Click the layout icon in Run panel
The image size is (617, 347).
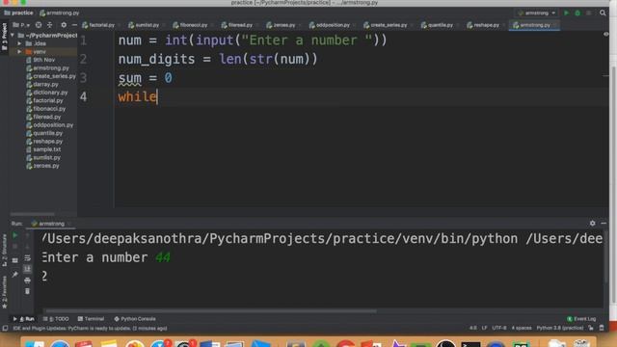15,260
